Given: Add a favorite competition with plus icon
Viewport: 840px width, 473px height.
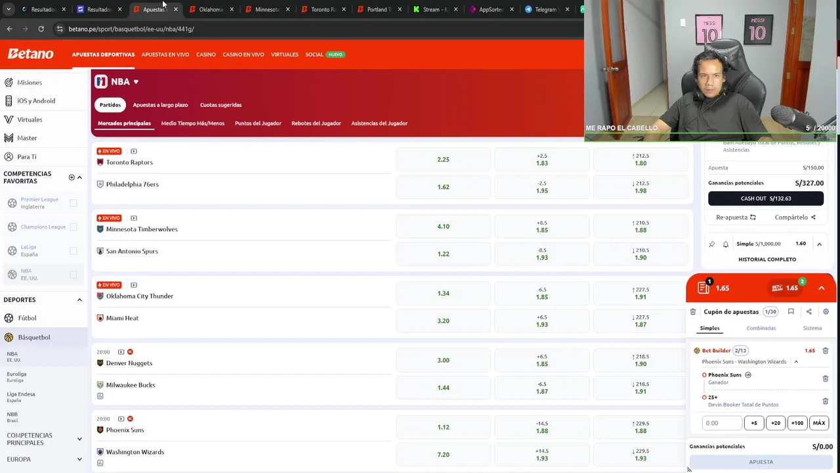Looking at the screenshot, I should point(72,177).
